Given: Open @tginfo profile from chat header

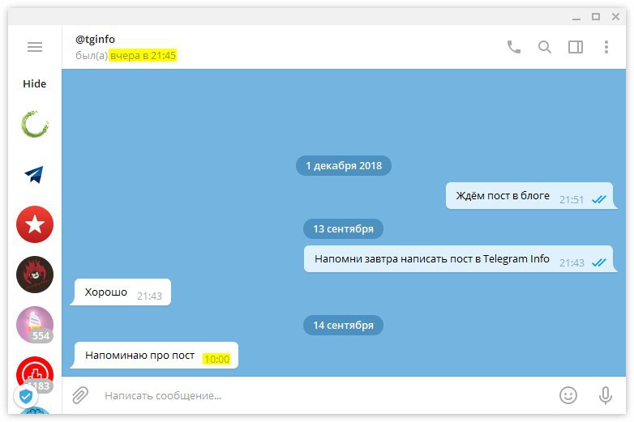Looking at the screenshot, I should 95,39.
